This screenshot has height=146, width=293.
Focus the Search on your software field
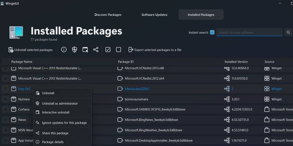coord(249,33)
